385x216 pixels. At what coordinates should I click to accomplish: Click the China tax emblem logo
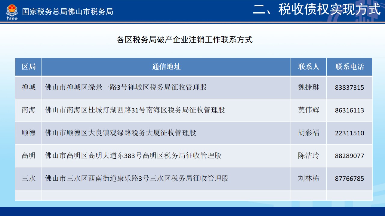[x=12, y=12]
